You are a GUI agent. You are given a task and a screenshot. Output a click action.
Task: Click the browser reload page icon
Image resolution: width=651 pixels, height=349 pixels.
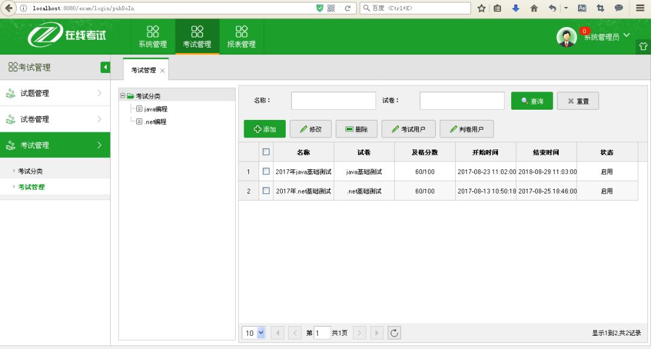point(347,8)
